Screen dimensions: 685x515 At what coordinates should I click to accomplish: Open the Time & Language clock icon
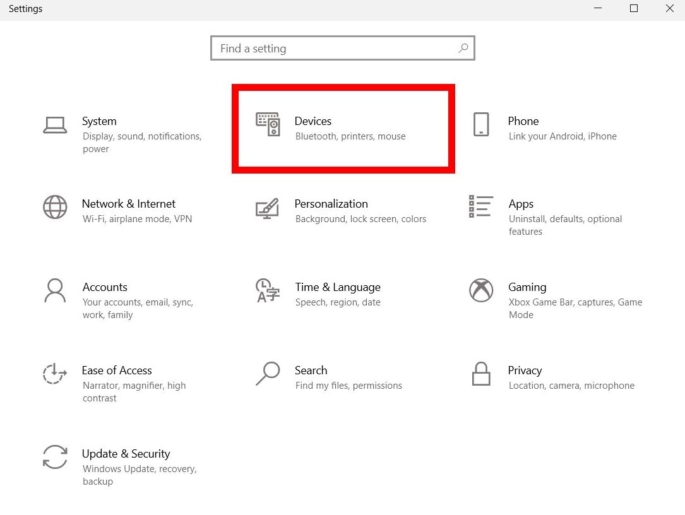tap(267, 290)
